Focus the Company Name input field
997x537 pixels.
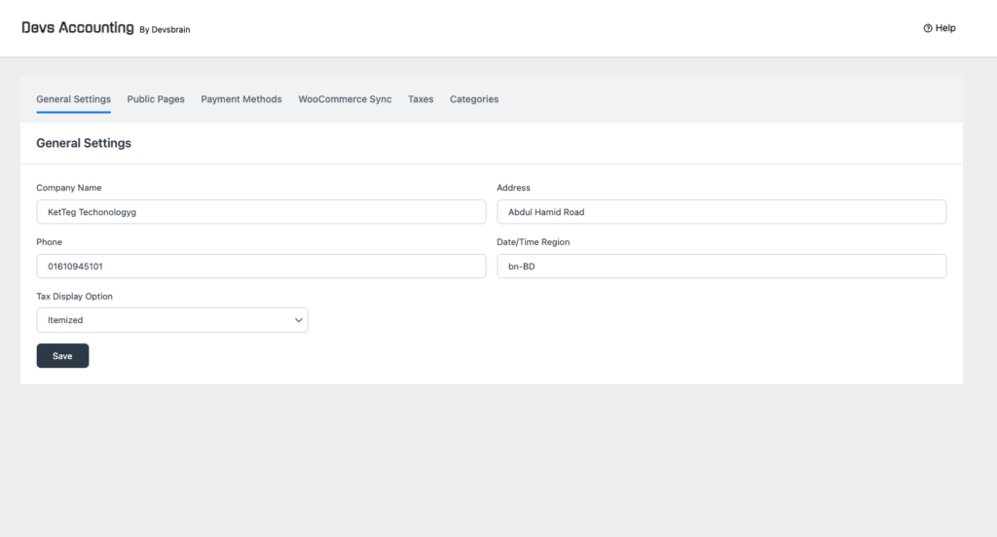[x=261, y=212]
